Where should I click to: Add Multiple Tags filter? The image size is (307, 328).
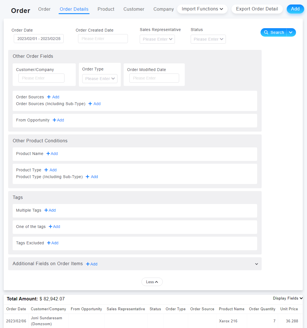[50, 210]
